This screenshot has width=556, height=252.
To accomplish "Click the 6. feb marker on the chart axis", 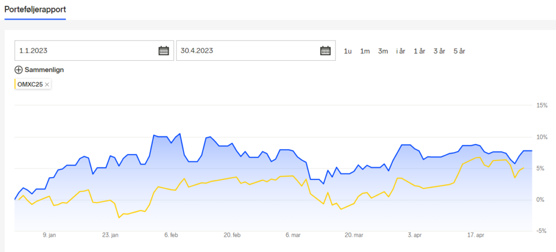I will 171,235.
